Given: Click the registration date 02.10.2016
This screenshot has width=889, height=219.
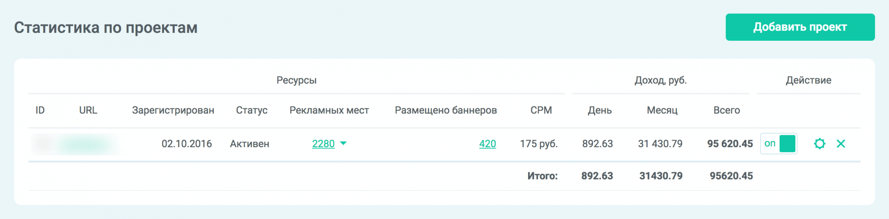Looking at the screenshot, I should [x=186, y=144].
